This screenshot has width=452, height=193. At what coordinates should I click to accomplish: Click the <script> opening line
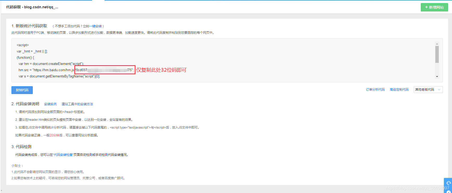pos(23,45)
